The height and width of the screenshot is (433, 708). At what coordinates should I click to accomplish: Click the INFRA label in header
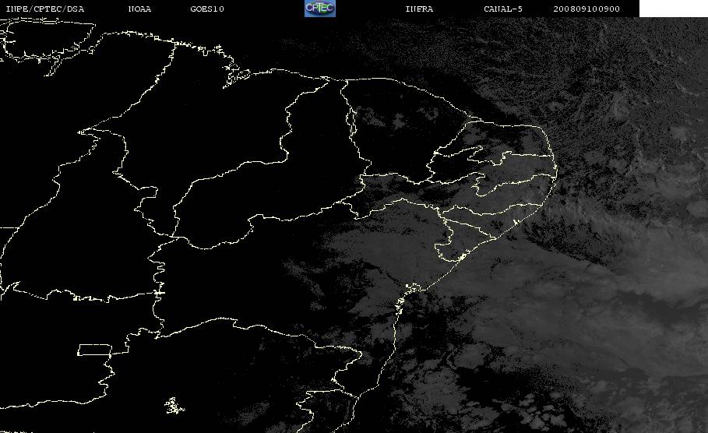tap(419, 9)
